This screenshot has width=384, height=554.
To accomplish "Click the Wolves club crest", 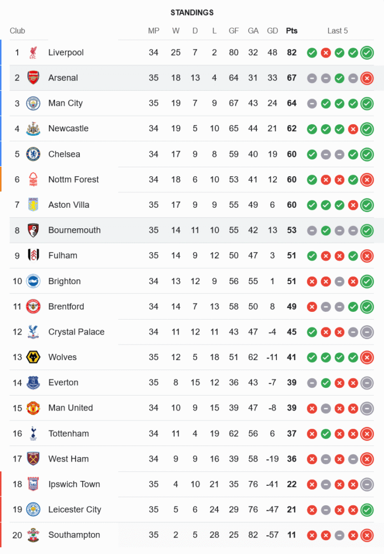I will coord(33,357).
